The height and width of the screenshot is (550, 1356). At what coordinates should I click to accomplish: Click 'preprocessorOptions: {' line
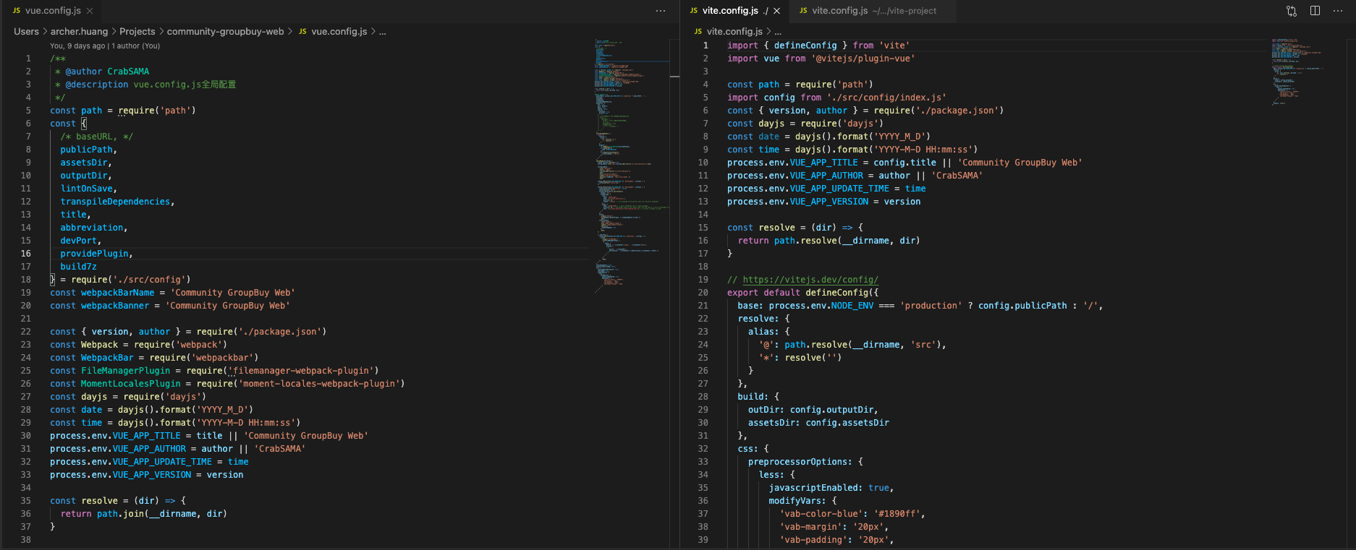pyautogui.click(x=805, y=462)
